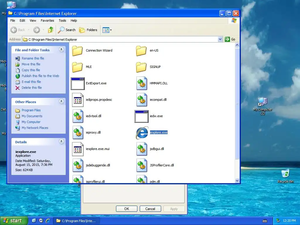Go to Program Files in Other Places
Image resolution: width=300 pixels, height=225 pixels.
pyautogui.click(x=31, y=110)
